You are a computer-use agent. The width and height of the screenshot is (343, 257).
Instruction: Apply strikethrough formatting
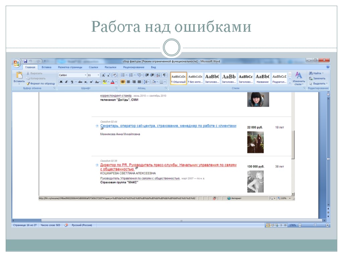pyautogui.click(x=80, y=82)
